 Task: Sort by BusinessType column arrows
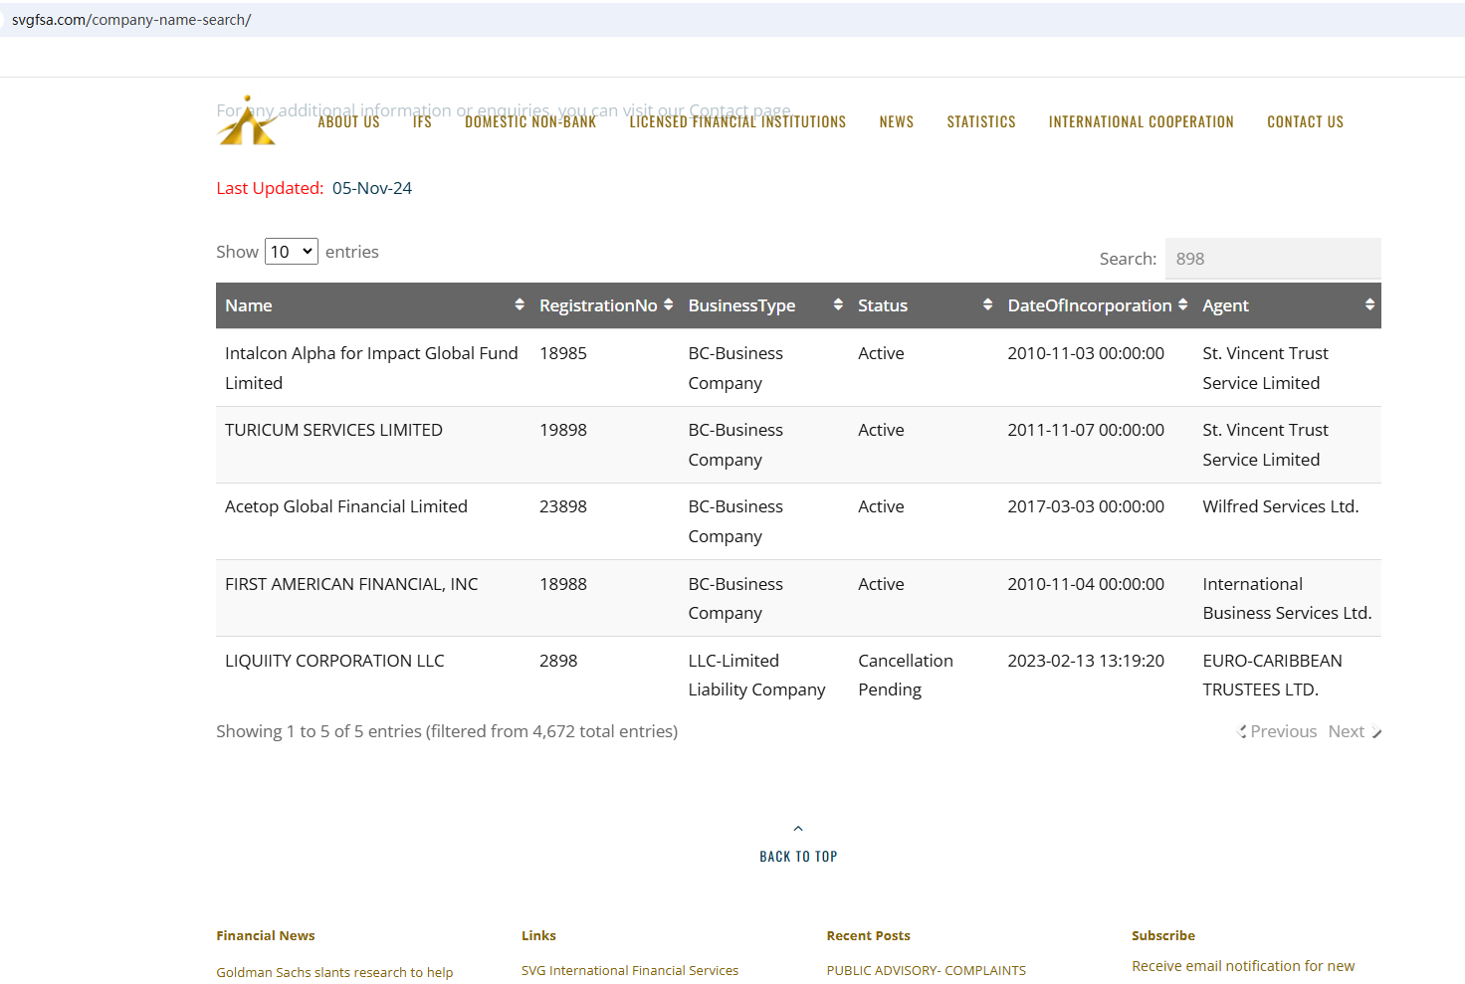pos(838,305)
